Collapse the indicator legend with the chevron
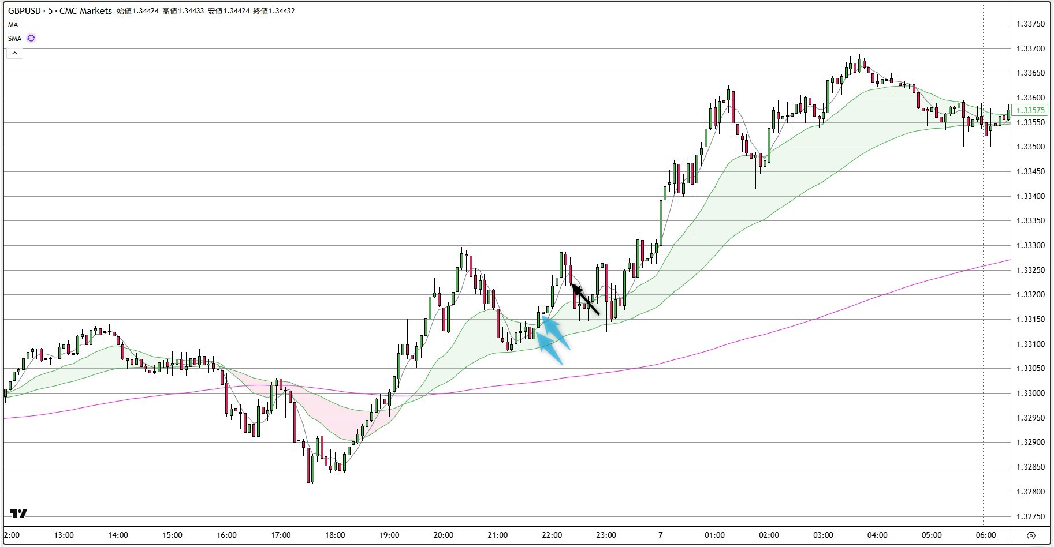The width and height of the screenshot is (1054, 547). pyautogui.click(x=14, y=53)
